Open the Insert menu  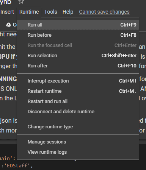click(7, 12)
